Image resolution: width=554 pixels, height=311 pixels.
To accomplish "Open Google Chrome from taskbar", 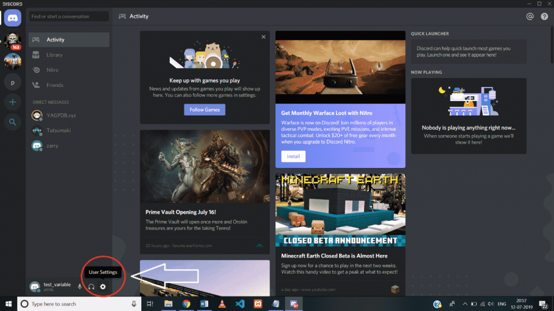I will tap(186, 303).
